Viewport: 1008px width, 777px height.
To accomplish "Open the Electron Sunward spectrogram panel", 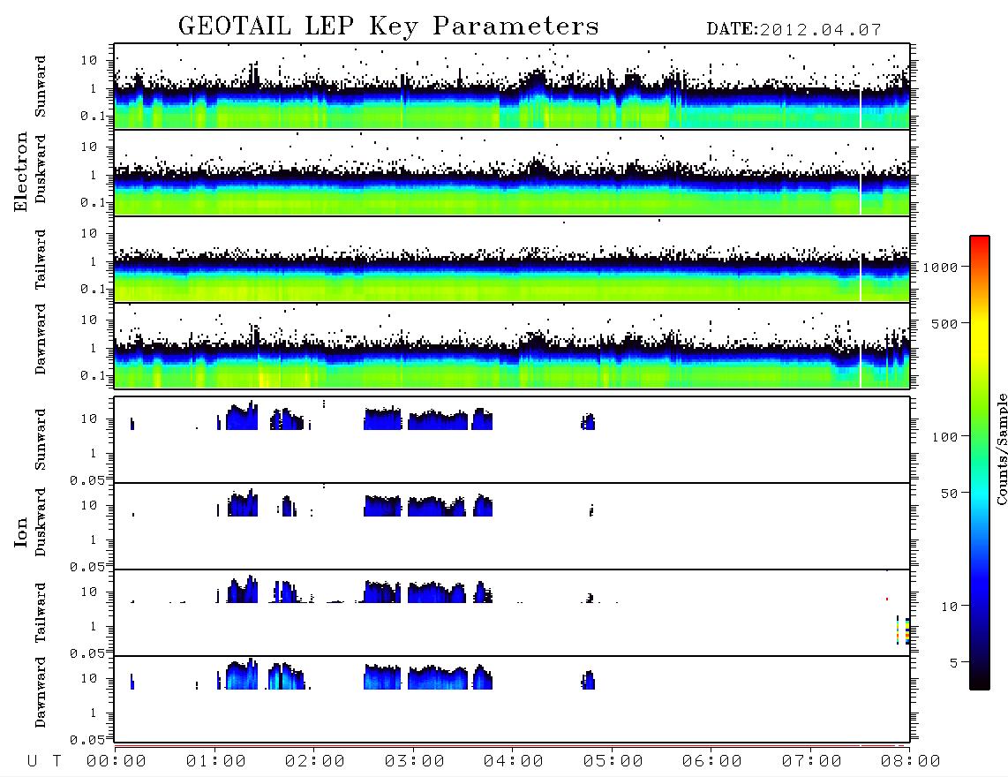I will [512, 87].
